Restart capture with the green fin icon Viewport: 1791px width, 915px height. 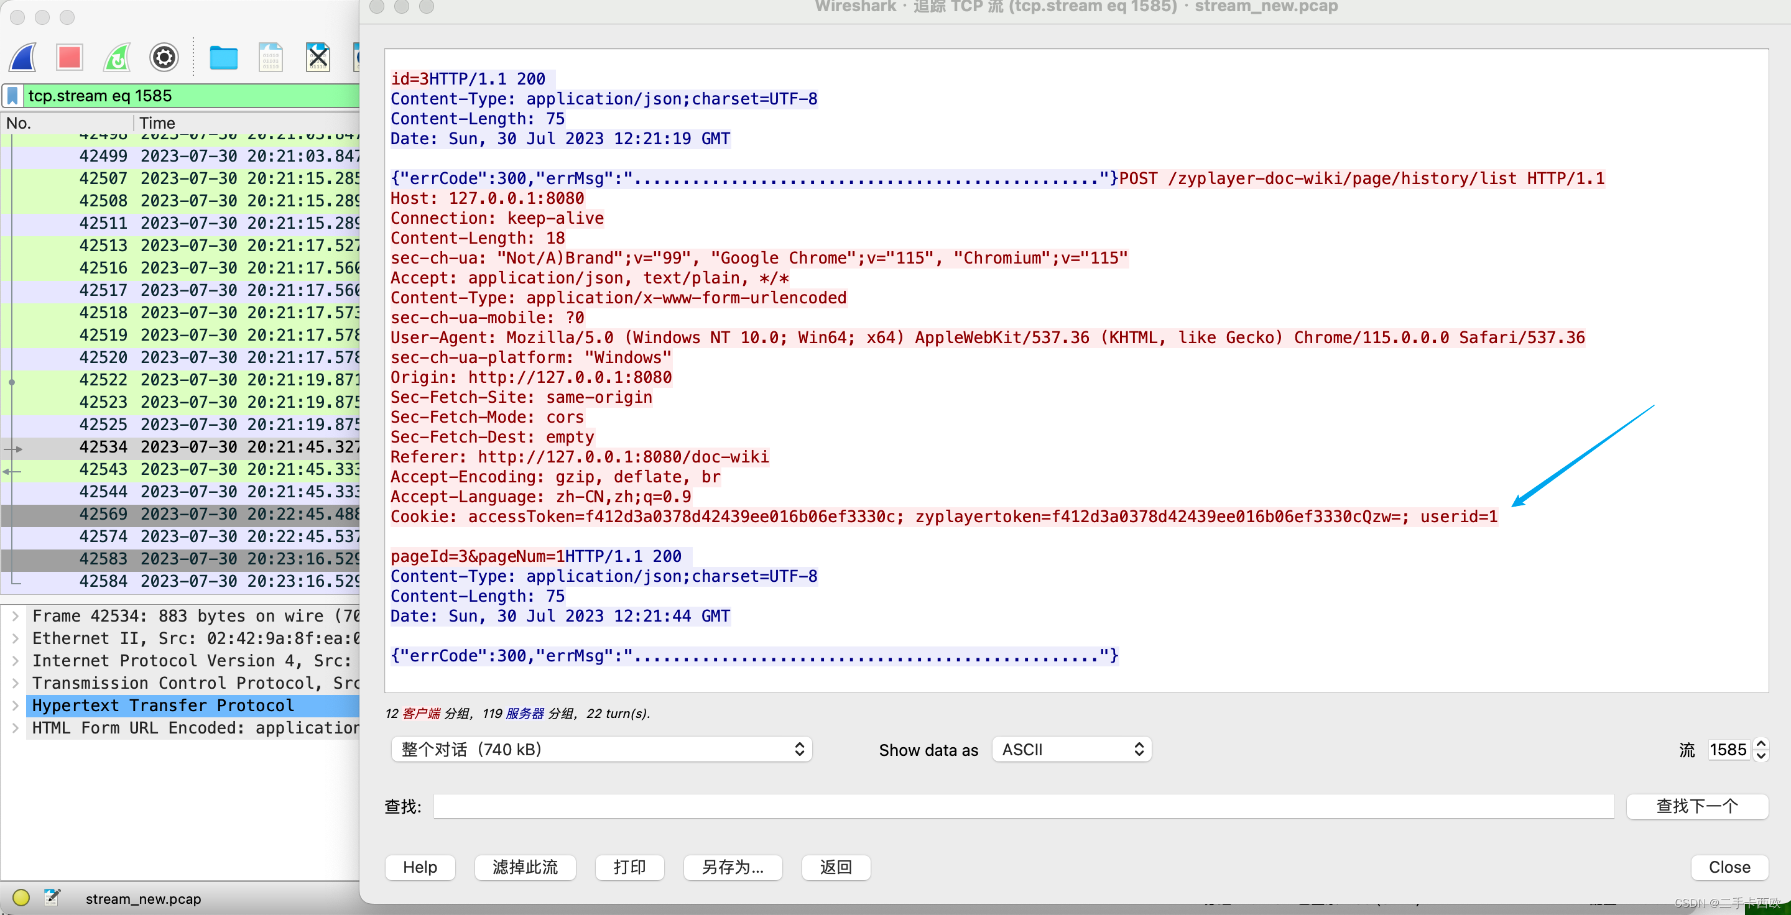point(117,58)
